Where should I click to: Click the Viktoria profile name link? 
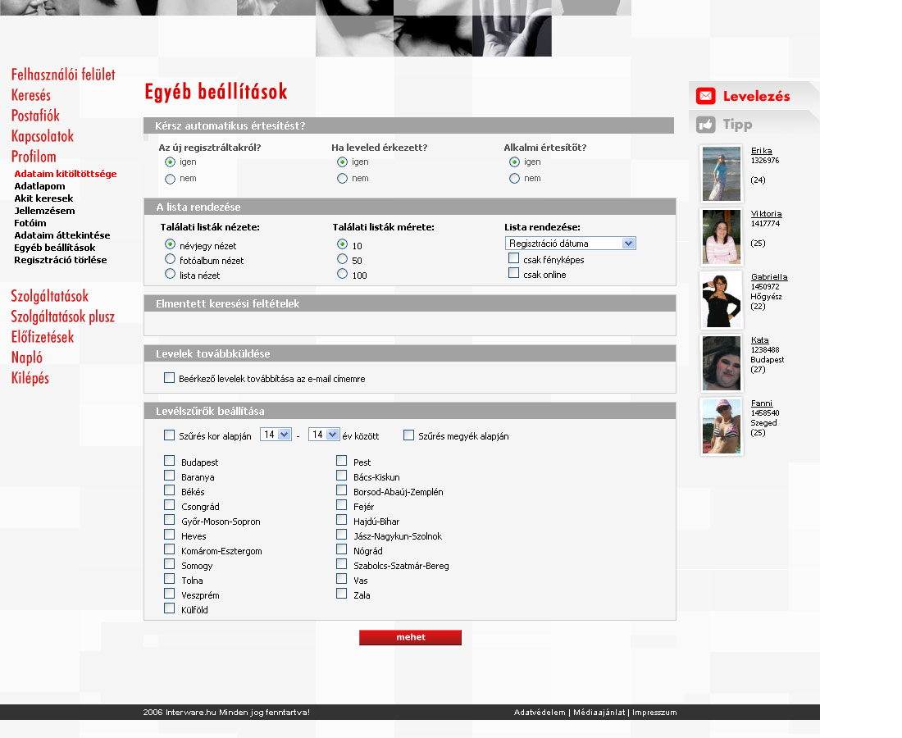tap(766, 214)
